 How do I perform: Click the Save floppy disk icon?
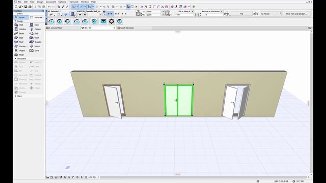tap(26, 7)
